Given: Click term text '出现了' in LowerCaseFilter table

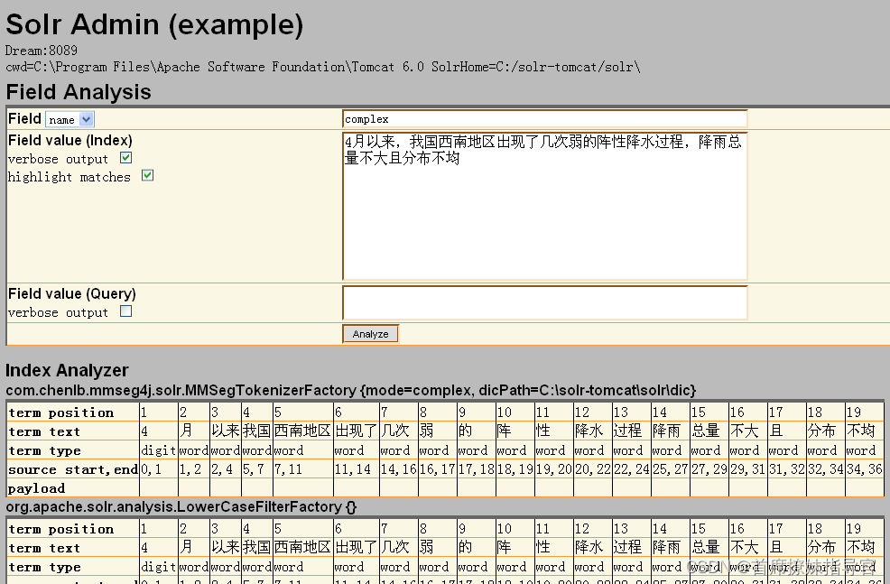Looking at the screenshot, I should click(356, 547).
